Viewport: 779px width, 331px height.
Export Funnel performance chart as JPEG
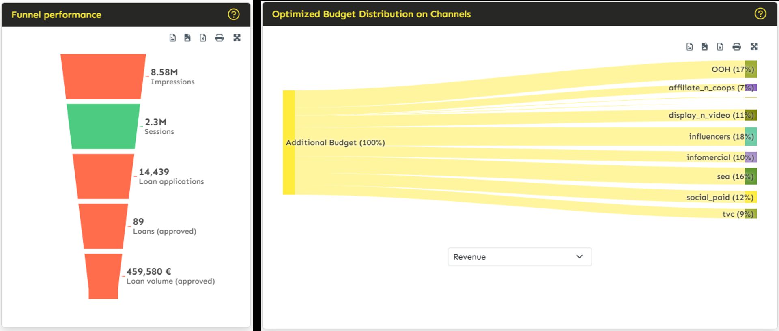tap(188, 37)
